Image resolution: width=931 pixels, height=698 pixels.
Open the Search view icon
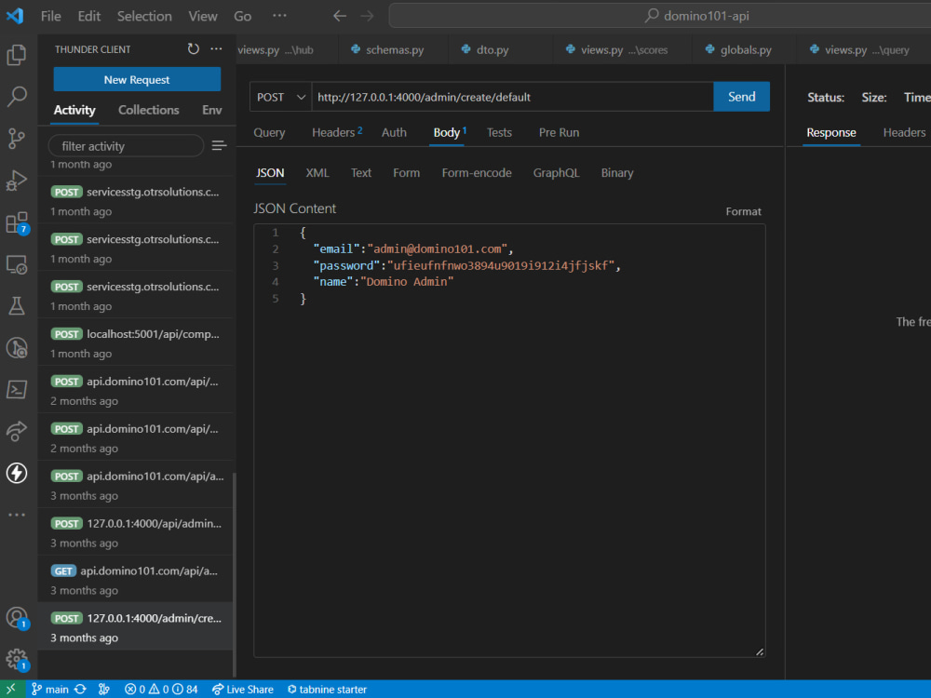click(x=17, y=96)
